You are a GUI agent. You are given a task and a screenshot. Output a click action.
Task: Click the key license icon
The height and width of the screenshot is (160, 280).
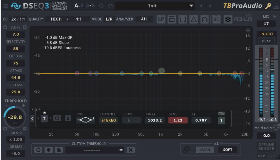[268, 6]
